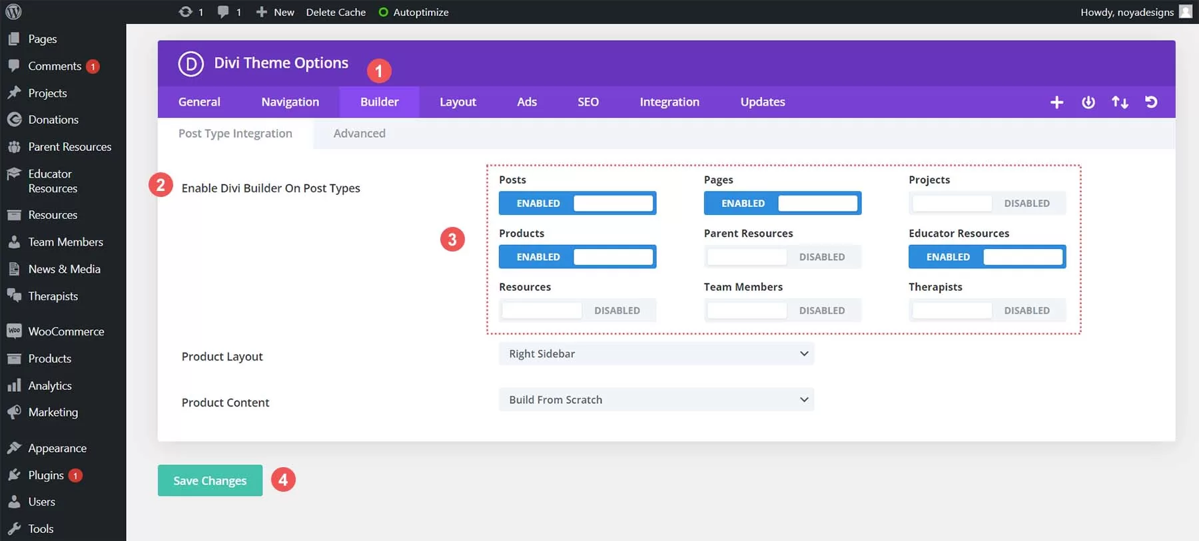This screenshot has height=541, width=1199.
Task: Click the Save Changes button
Action: click(210, 480)
